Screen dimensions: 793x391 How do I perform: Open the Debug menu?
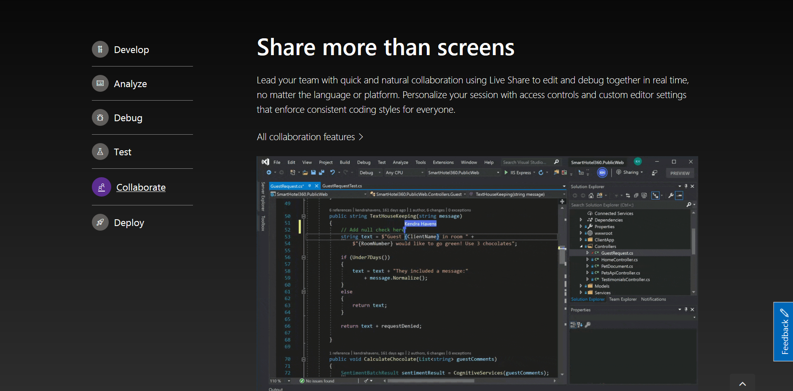tap(364, 162)
